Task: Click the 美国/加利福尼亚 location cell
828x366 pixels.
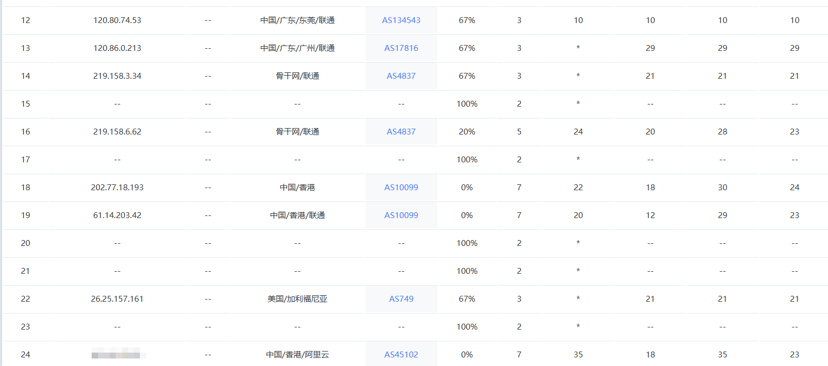Action: pyautogui.click(x=297, y=299)
